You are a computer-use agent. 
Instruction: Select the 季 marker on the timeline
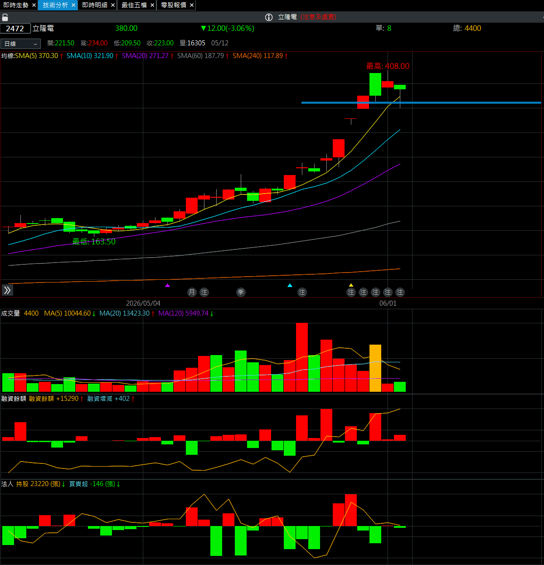[x=241, y=292]
